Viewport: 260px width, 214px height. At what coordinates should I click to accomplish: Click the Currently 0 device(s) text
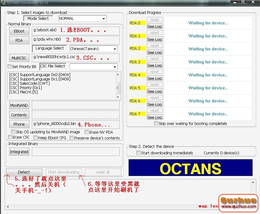tap(221, 153)
